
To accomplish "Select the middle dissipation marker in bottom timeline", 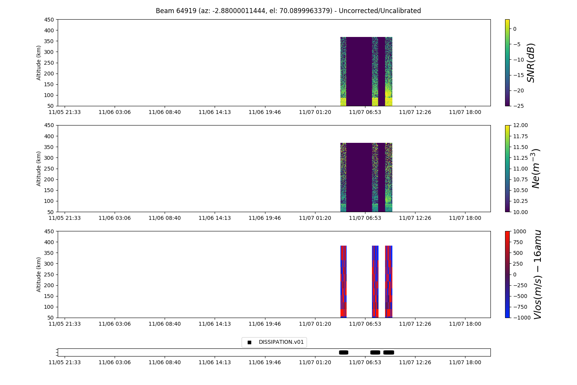I will [x=375, y=352].
